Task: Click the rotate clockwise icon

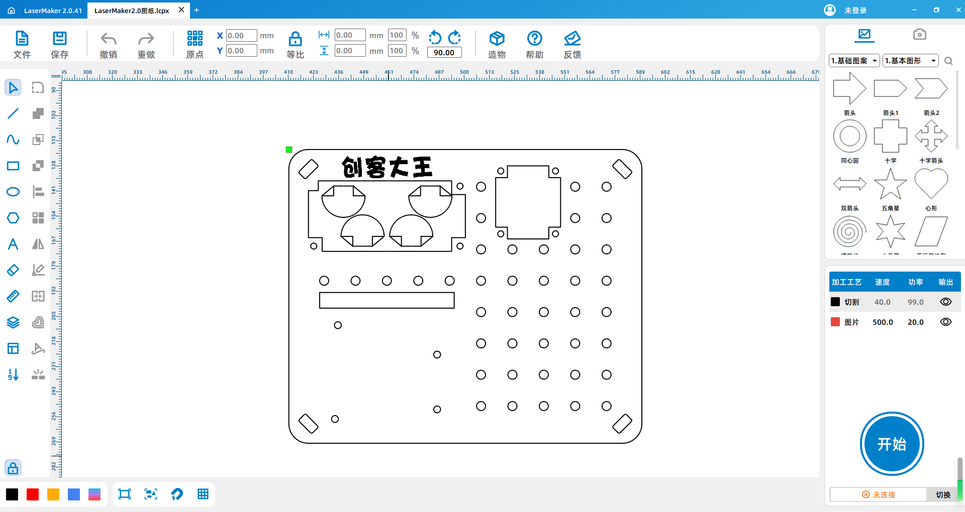Action: [454, 37]
